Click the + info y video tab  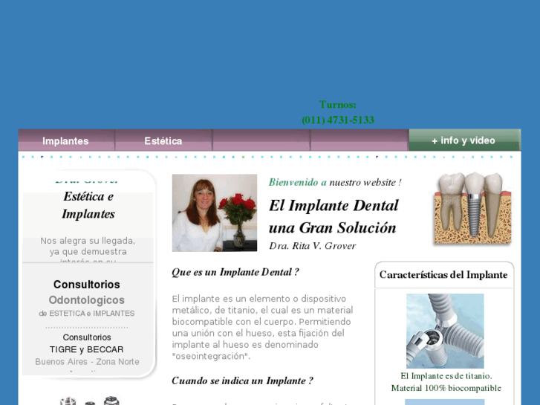(464, 140)
